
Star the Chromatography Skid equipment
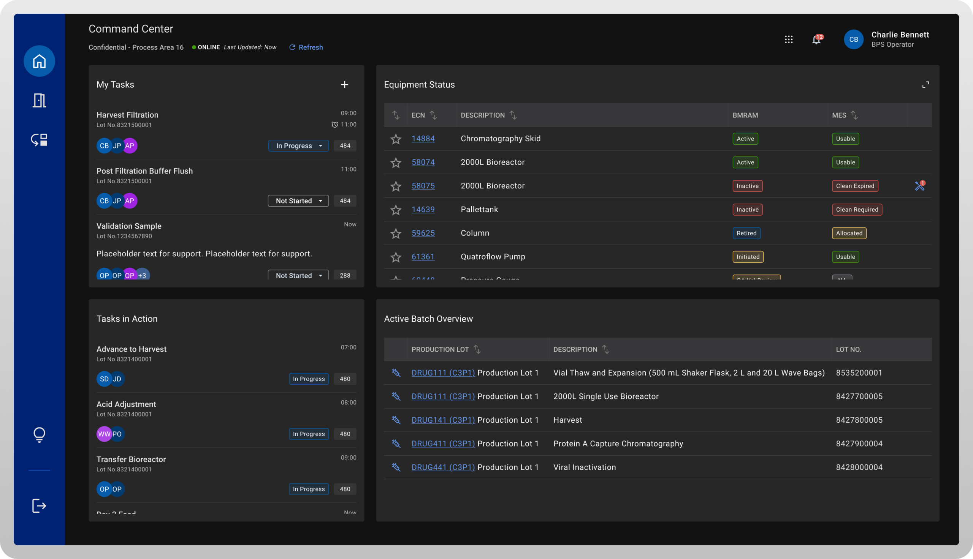(396, 139)
